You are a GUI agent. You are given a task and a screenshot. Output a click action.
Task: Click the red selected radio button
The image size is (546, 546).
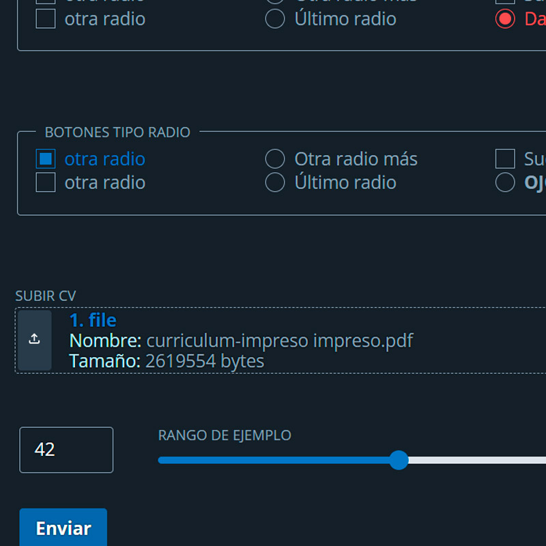(505, 18)
